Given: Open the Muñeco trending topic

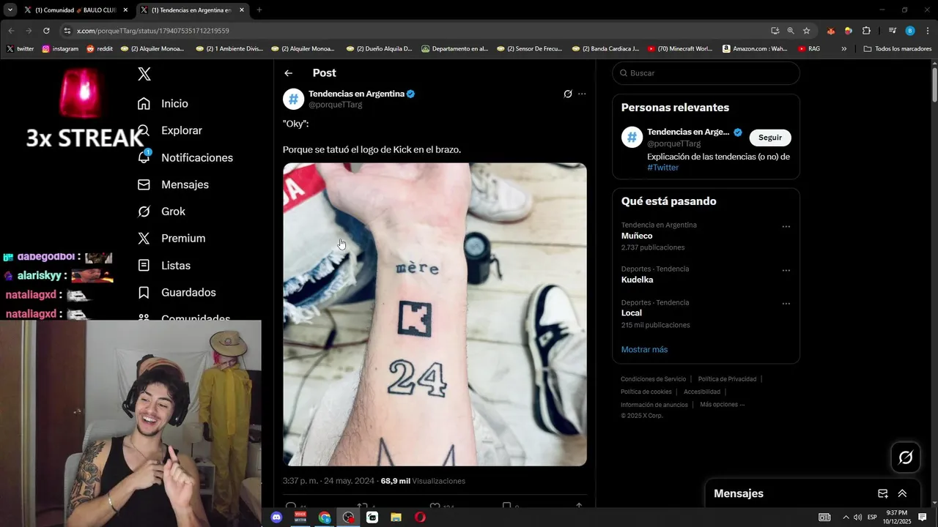Looking at the screenshot, I should tap(637, 236).
